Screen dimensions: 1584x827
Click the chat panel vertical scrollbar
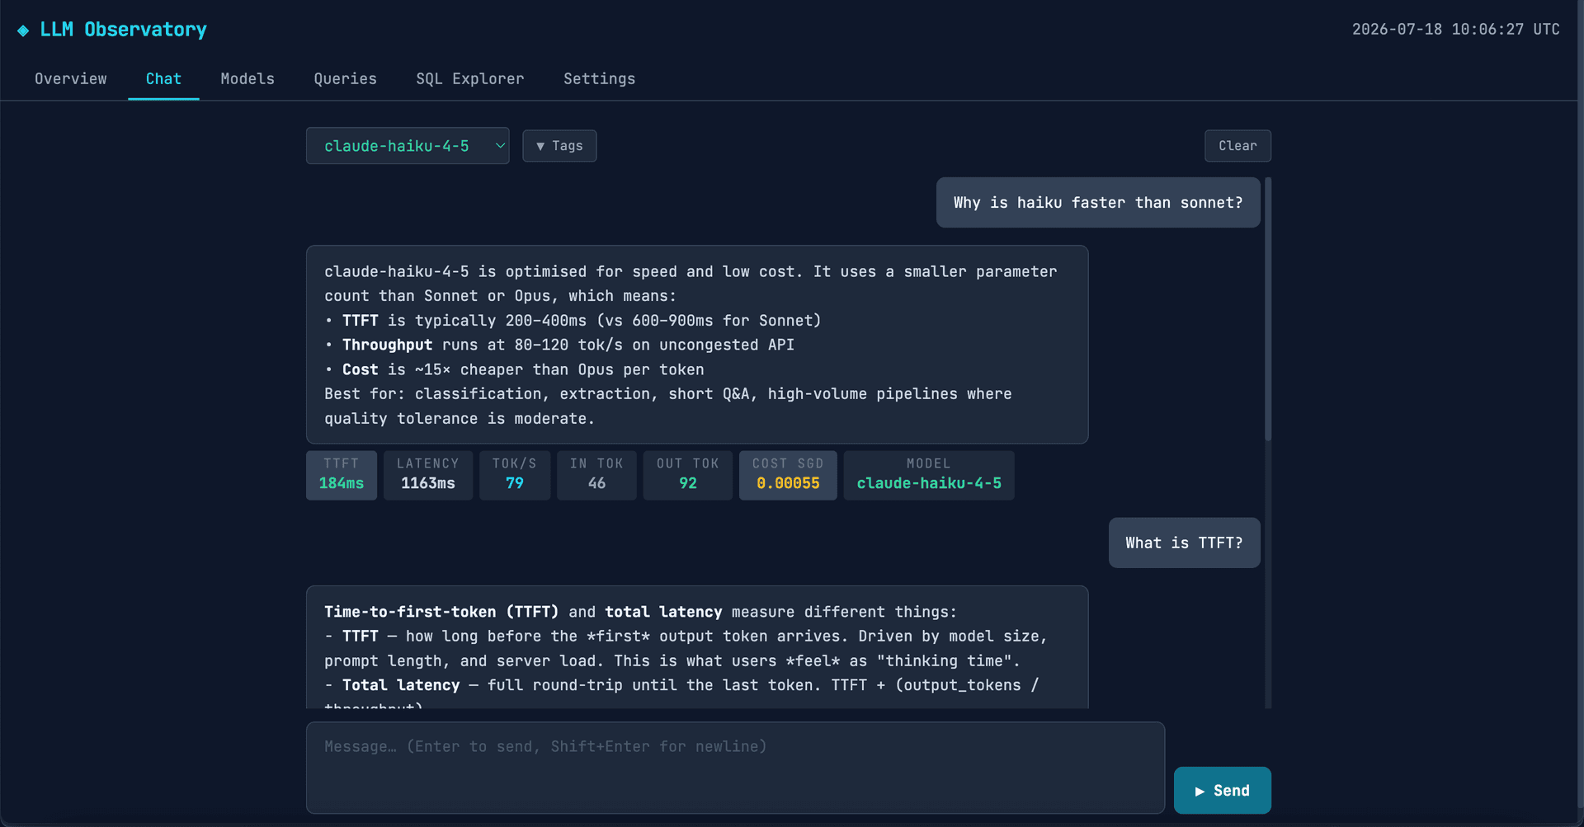(x=1268, y=309)
